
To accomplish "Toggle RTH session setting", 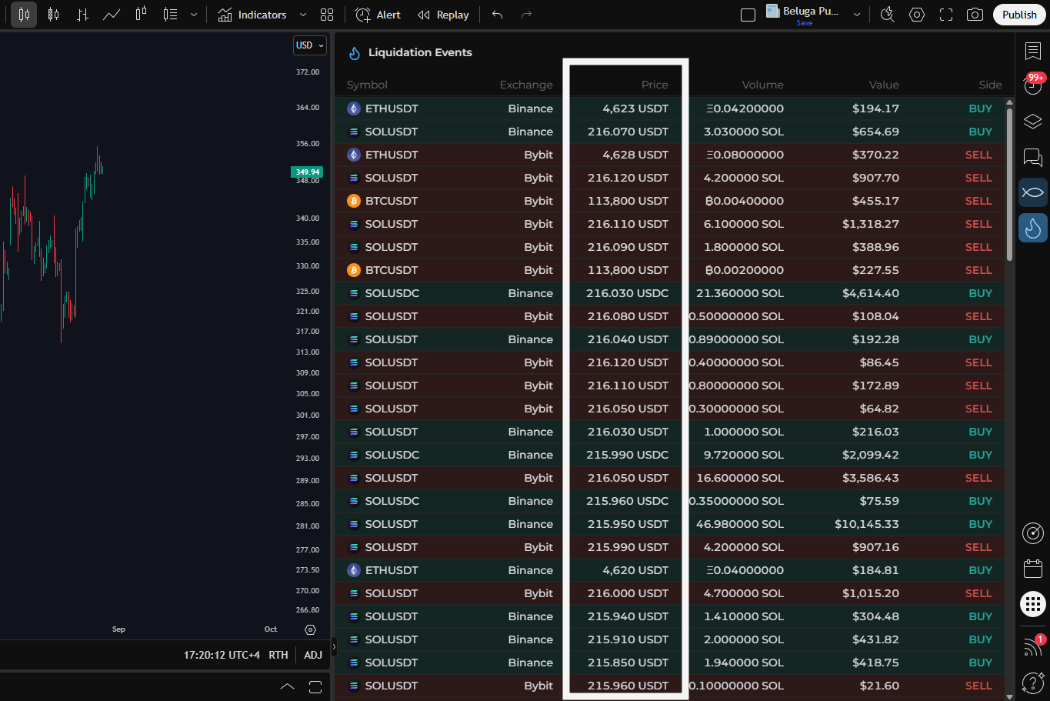I will (278, 655).
